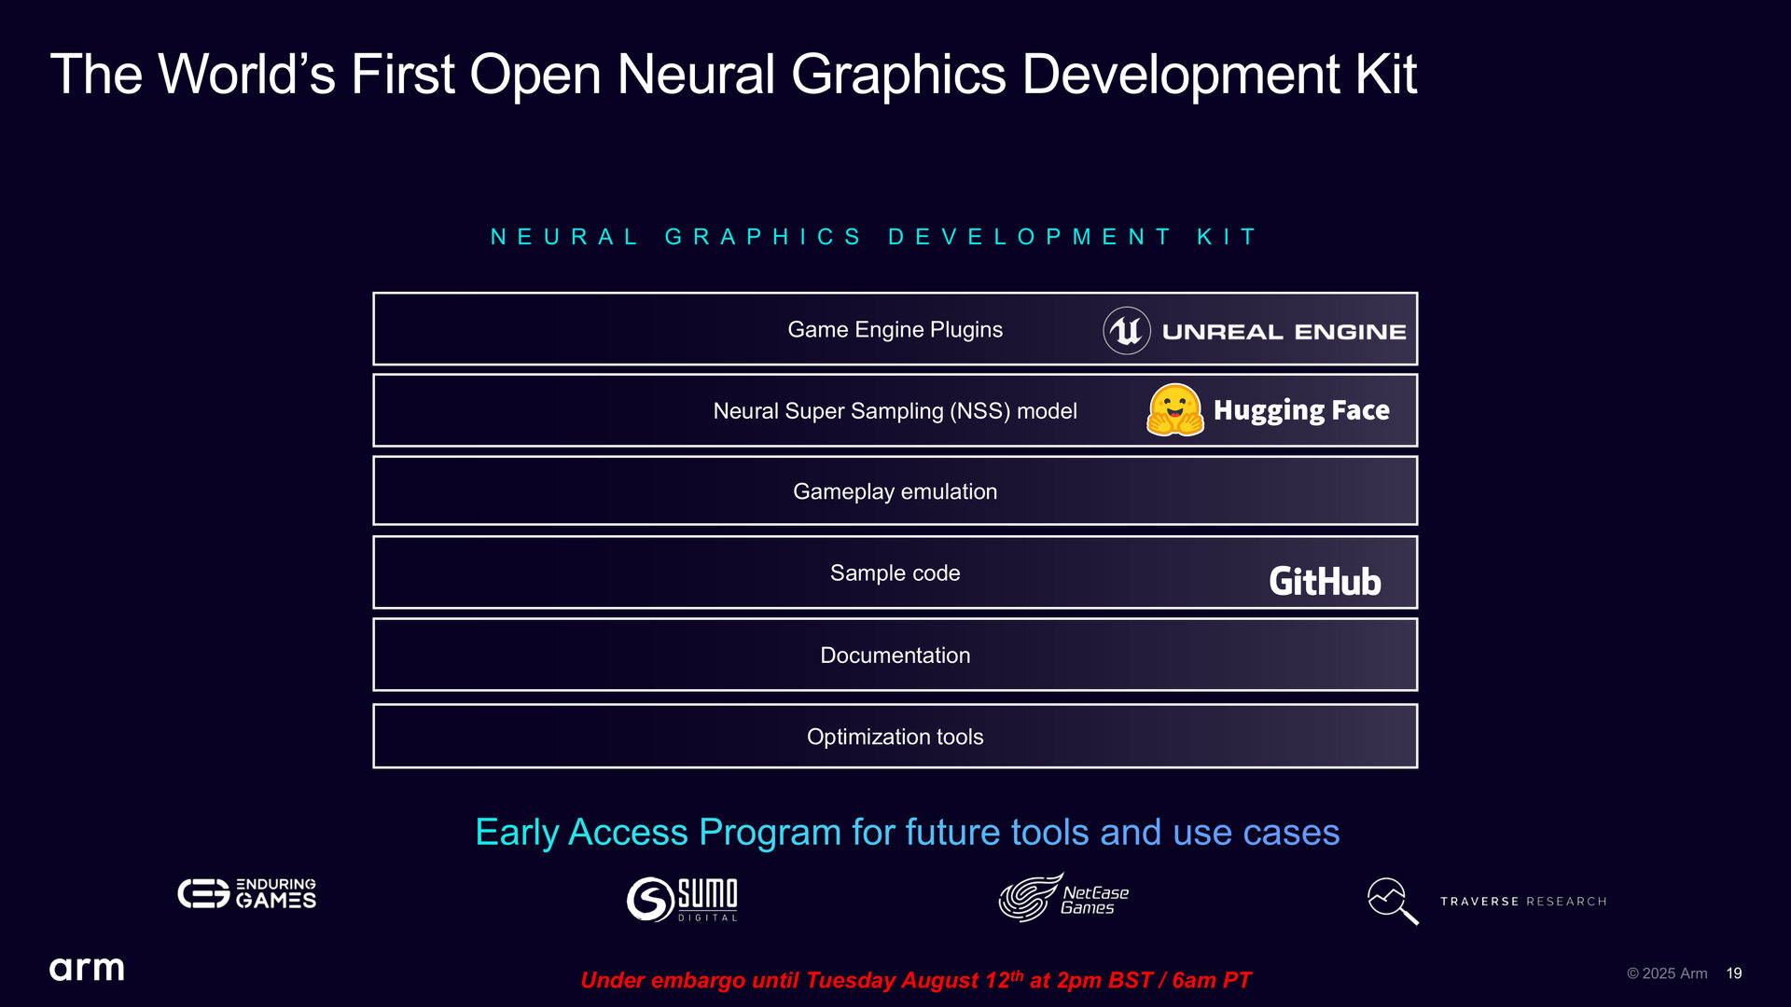1791x1007 pixels.
Task: Click slide page number 19
Action: (1734, 973)
